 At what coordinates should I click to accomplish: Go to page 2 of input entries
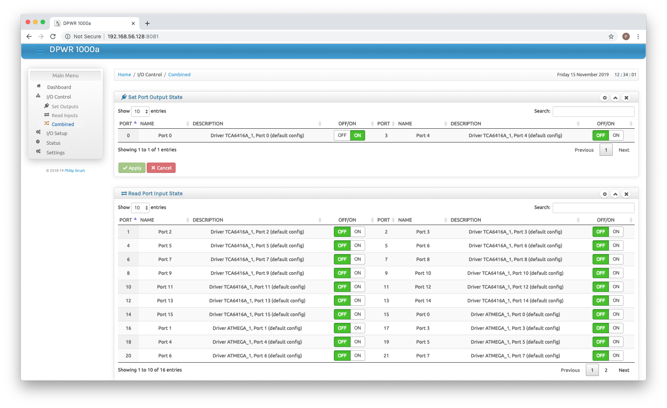tap(606, 370)
